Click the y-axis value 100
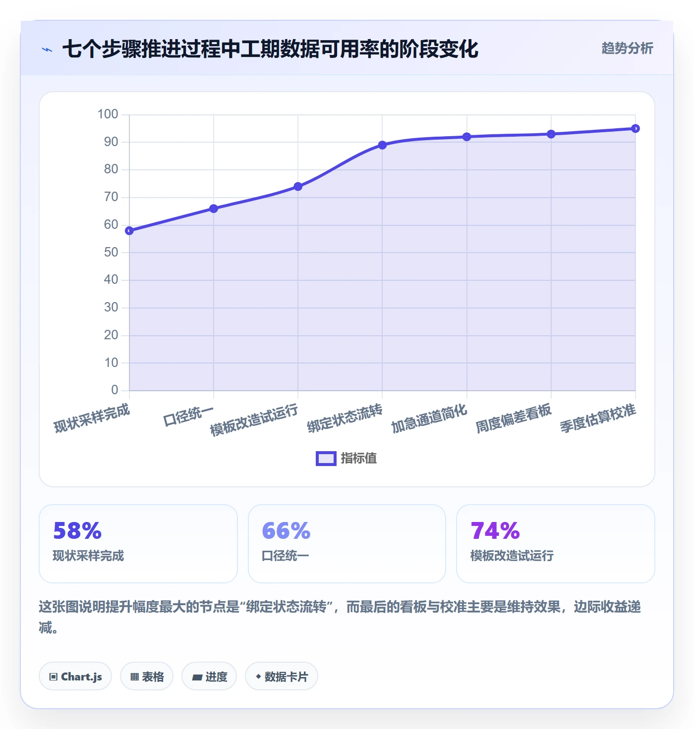Screen dimensions: 694x729 click(x=108, y=114)
